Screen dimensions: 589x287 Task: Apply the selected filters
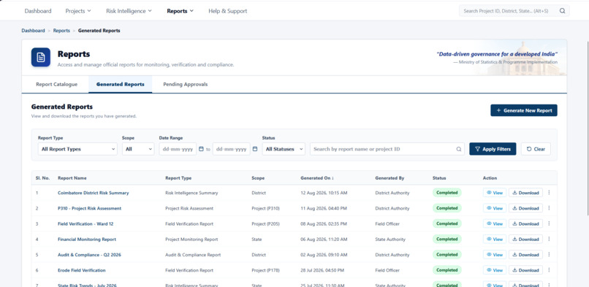tap(493, 149)
